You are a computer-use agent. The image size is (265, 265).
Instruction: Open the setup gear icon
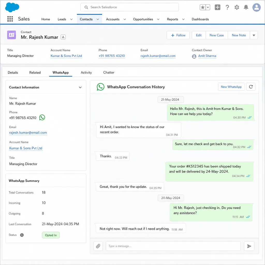point(237,7)
